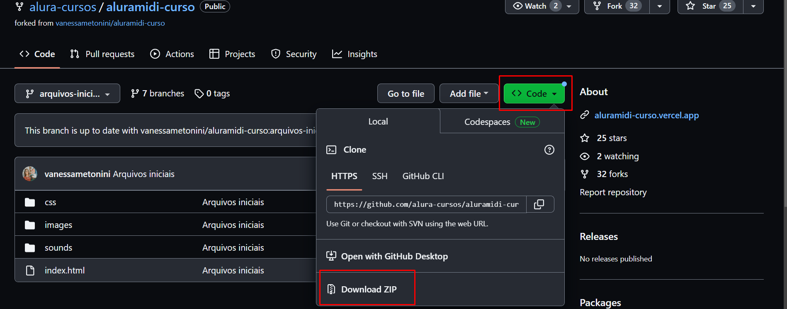Open the alura-cursos organization link
The image size is (787, 309).
63,7
